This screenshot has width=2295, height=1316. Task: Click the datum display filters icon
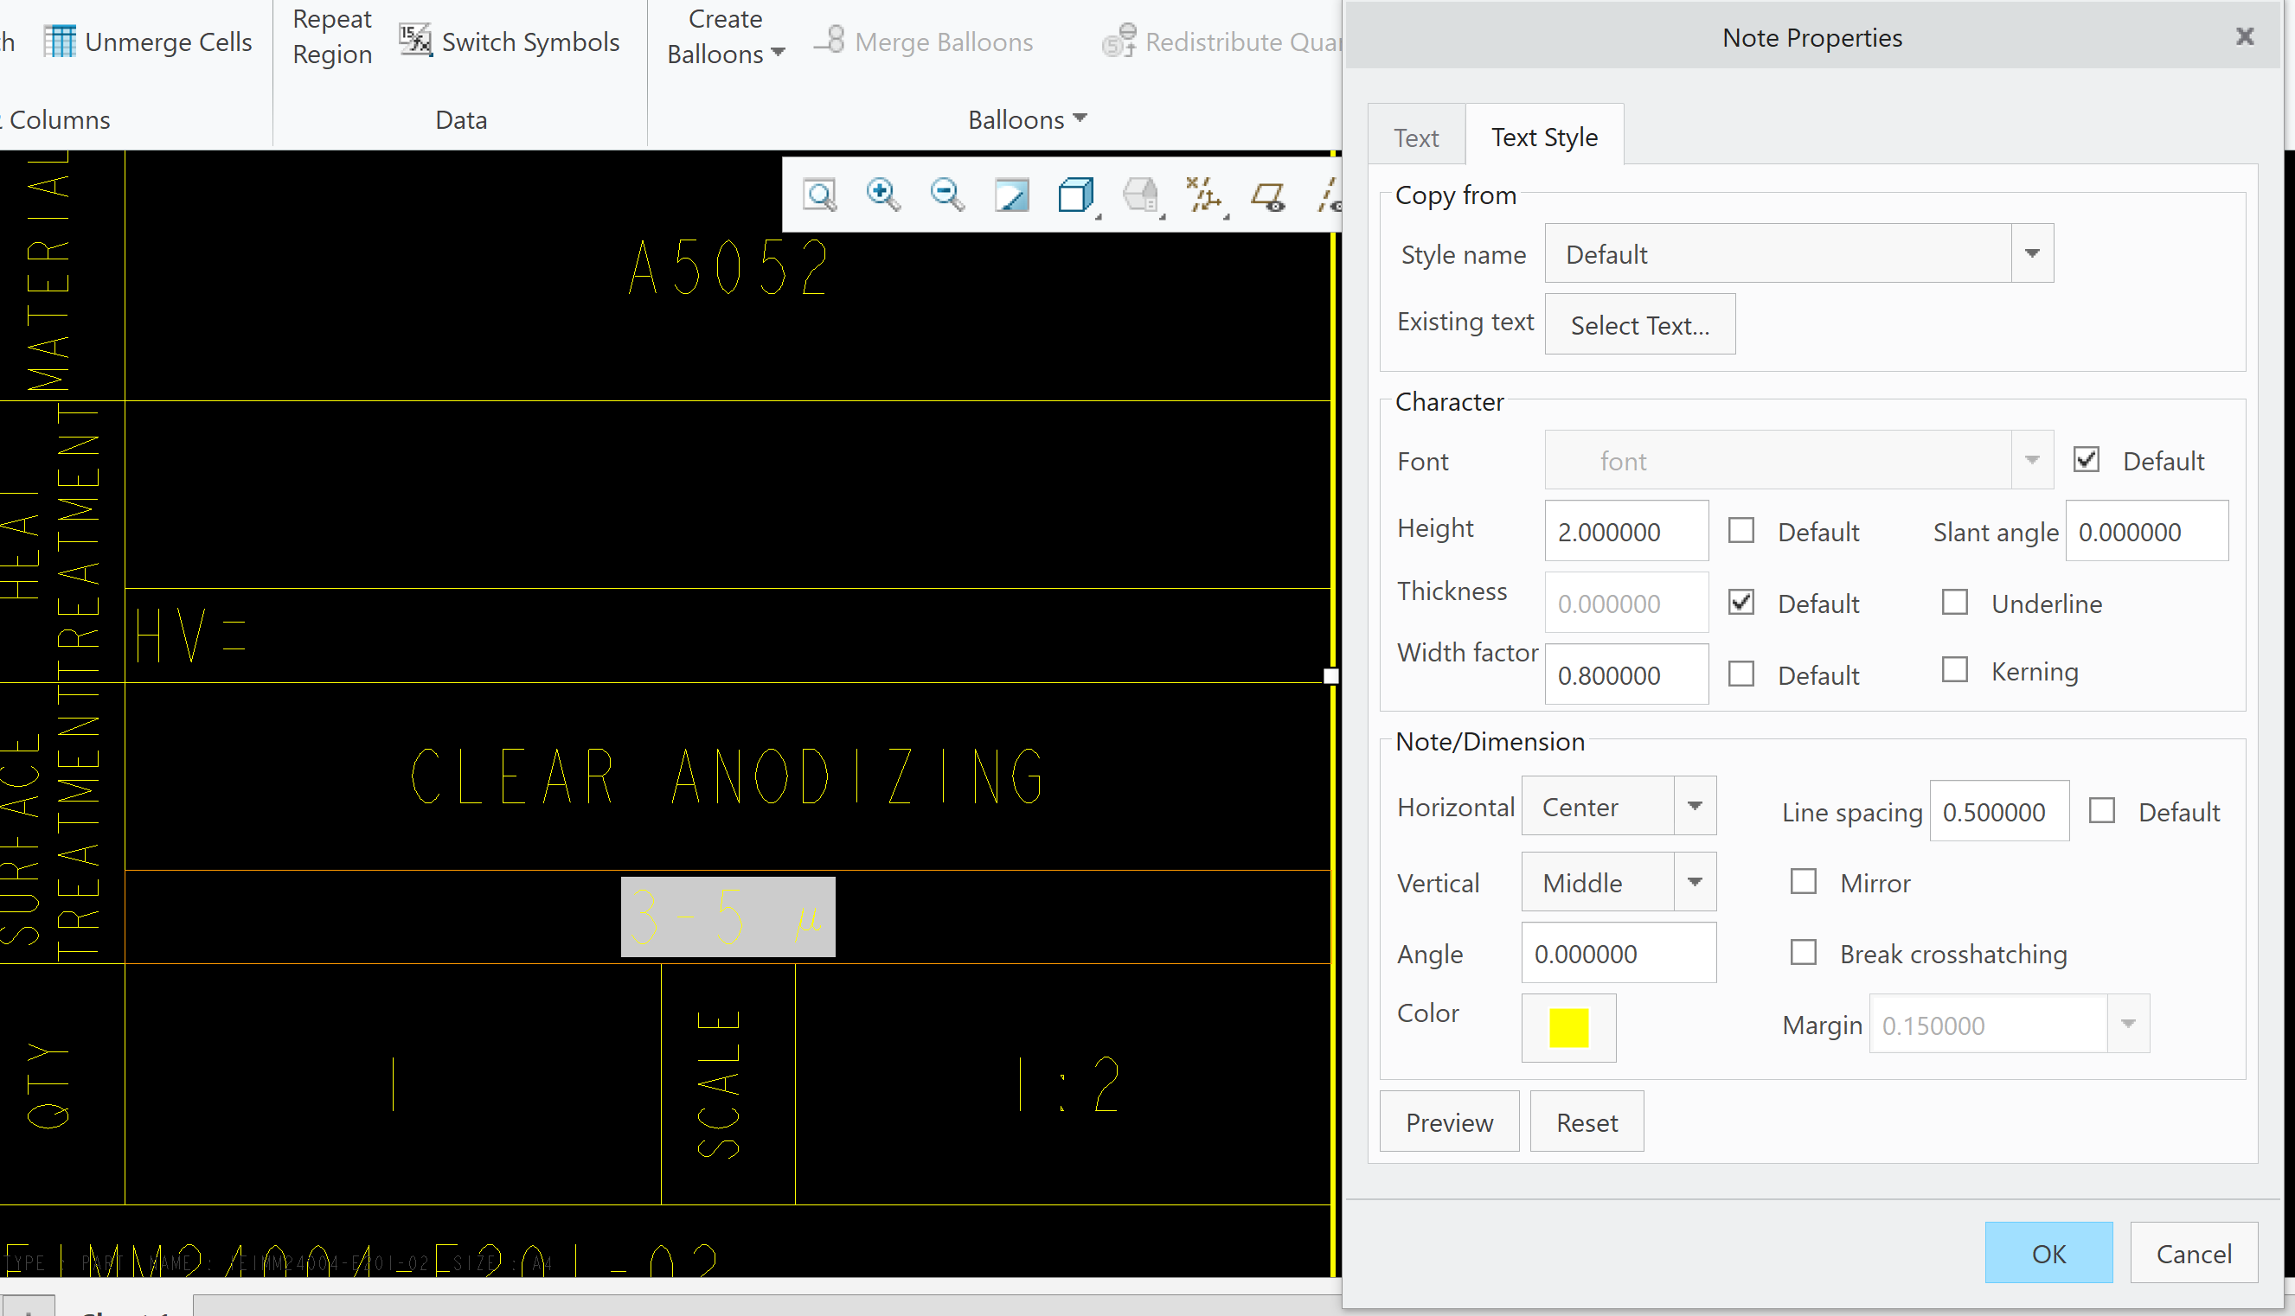click(x=1203, y=195)
